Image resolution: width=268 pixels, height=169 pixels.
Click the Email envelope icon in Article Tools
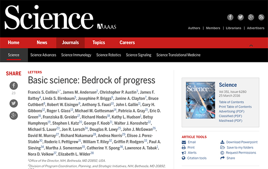click(184, 142)
